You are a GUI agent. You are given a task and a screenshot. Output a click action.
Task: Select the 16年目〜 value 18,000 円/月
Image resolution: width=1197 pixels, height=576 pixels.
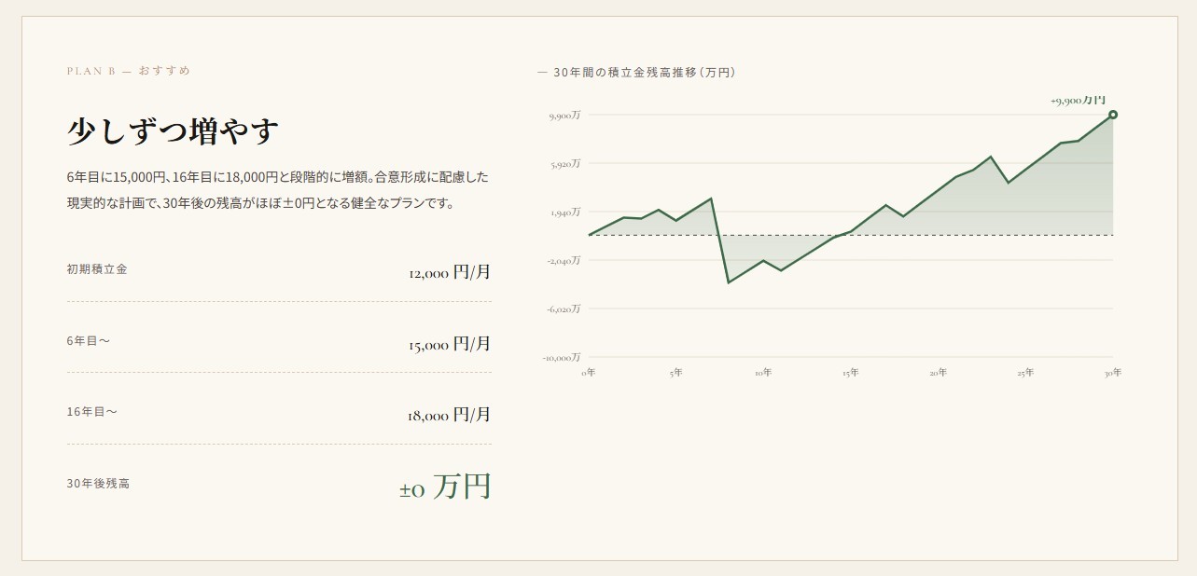click(x=450, y=415)
